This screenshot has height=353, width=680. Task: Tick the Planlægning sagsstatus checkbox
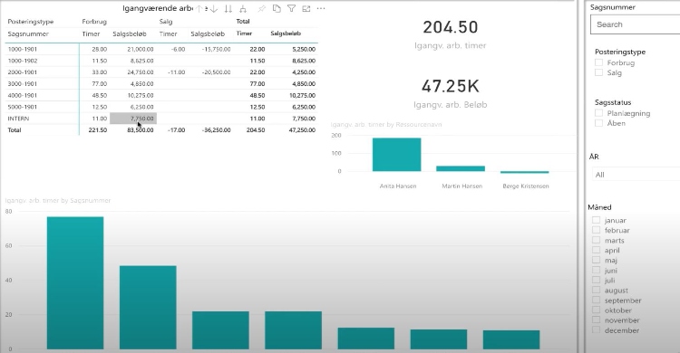(x=599, y=113)
